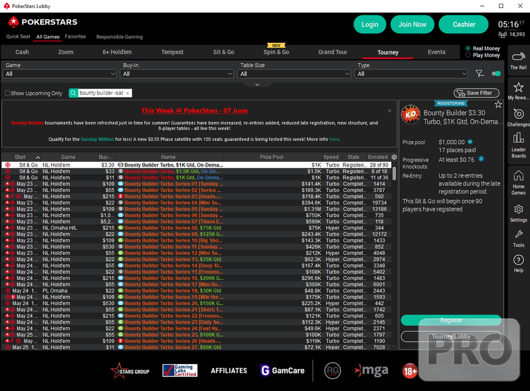Switch to the Spin & Go tab
Image resolution: width=530 pixels, height=391 pixels.
click(x=276, y=52)
